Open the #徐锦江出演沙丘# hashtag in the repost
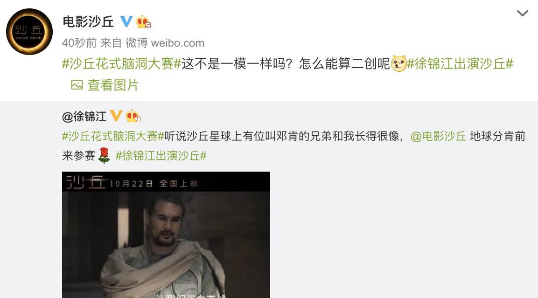538x298 pixels. [x=161, y=156]
